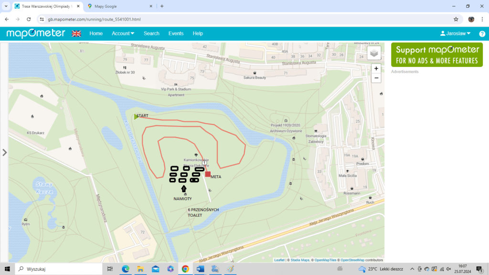Screen dimensions: 489x275
Task: Open the Jaroslaw user dropdown
Action: coord(455,33)
